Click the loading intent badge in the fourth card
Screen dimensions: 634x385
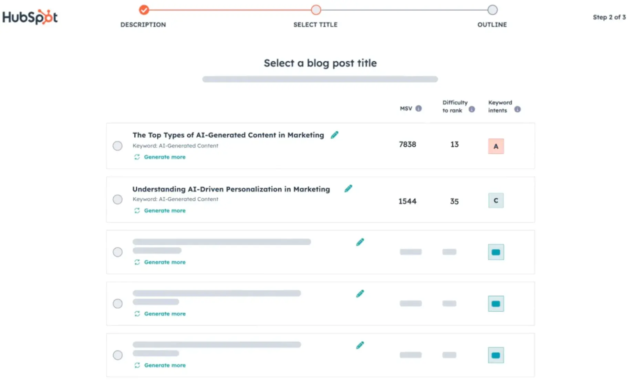[x=496, y=304]
